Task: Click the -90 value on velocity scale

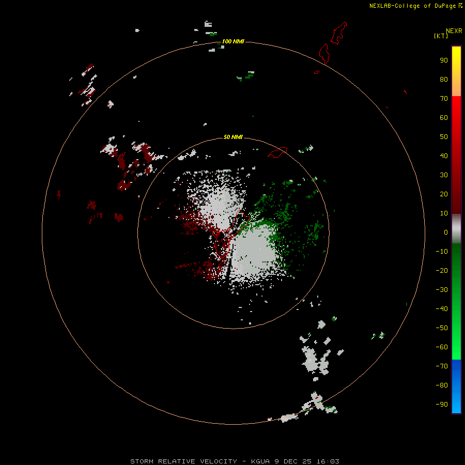Action: point(442,405)
